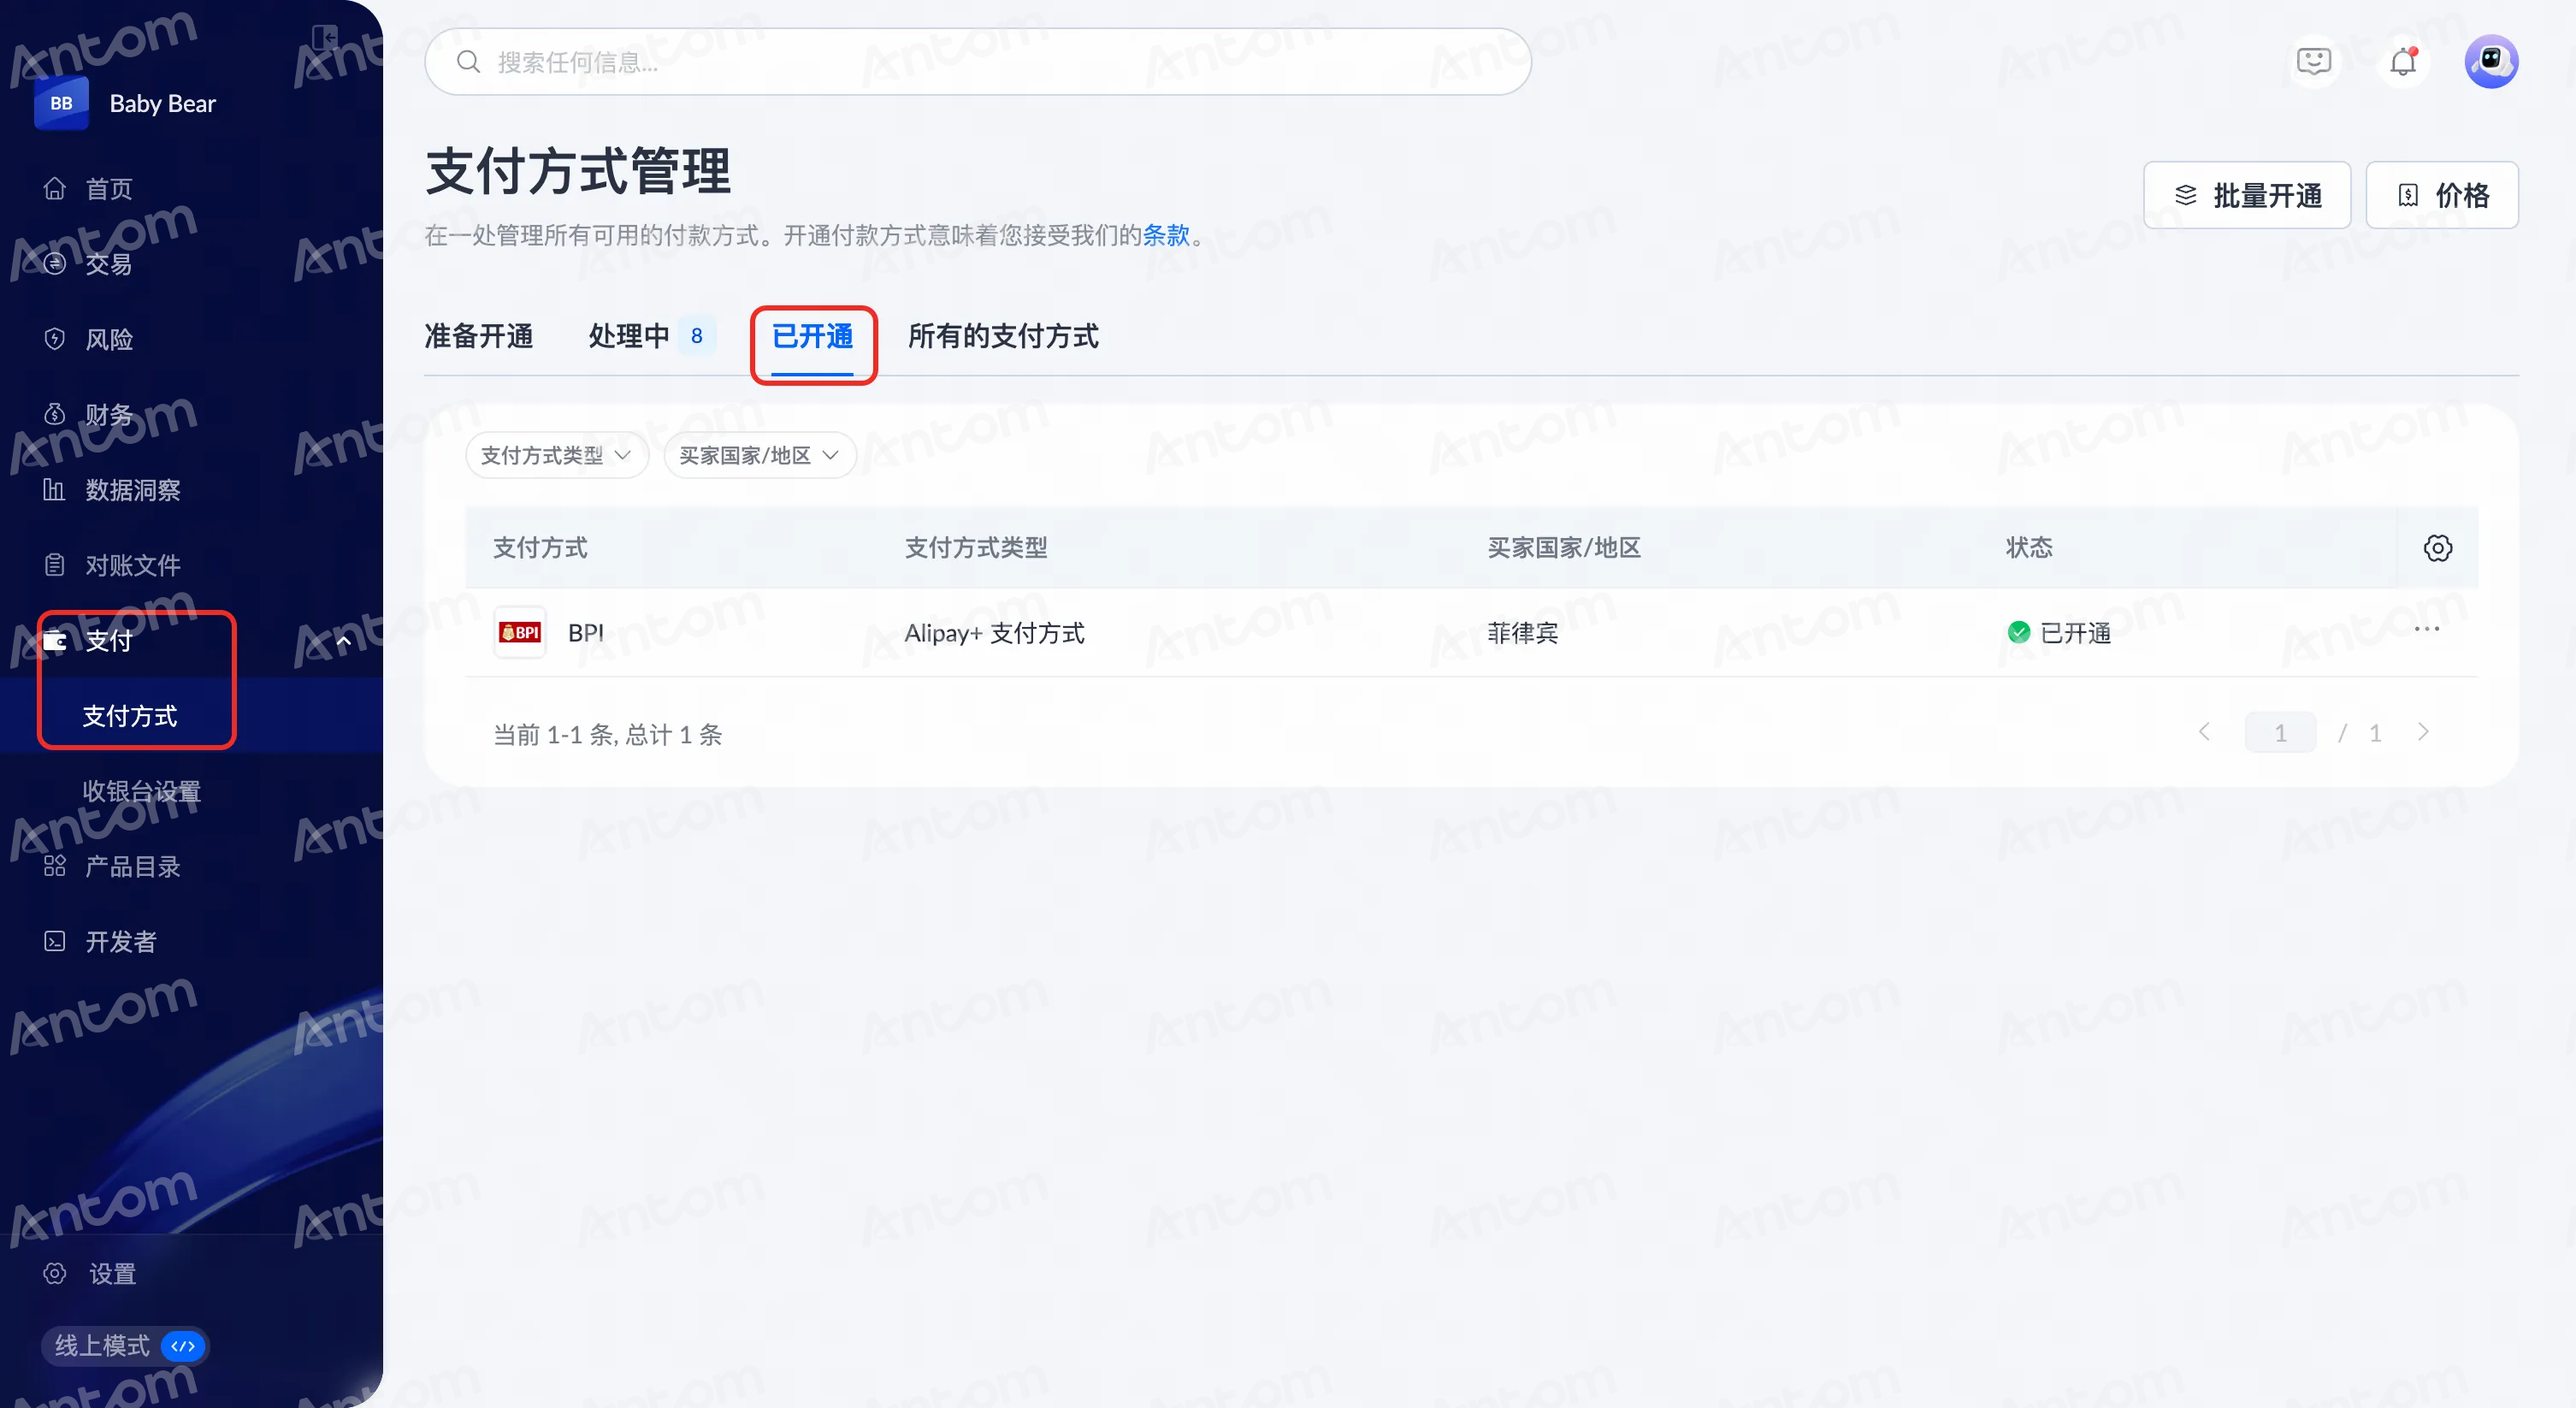Click the 支付方式管理 page heading
Screen dimensions: 2576x1408
point(578,171)
